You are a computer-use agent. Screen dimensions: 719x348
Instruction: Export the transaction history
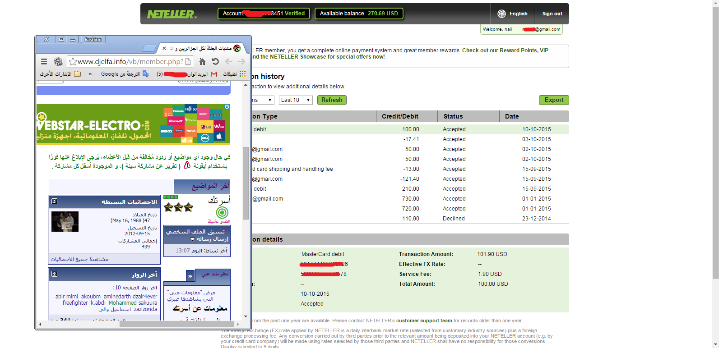(x=554, y=100)
